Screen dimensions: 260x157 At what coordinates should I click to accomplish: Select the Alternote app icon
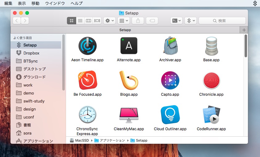129,46
